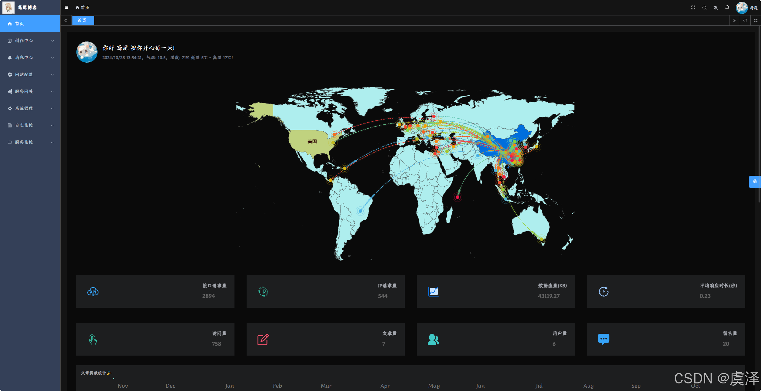This screenshot has width=761, height=391.
Task: Click the Brazil blue marker on map
Action: [360, 211]
